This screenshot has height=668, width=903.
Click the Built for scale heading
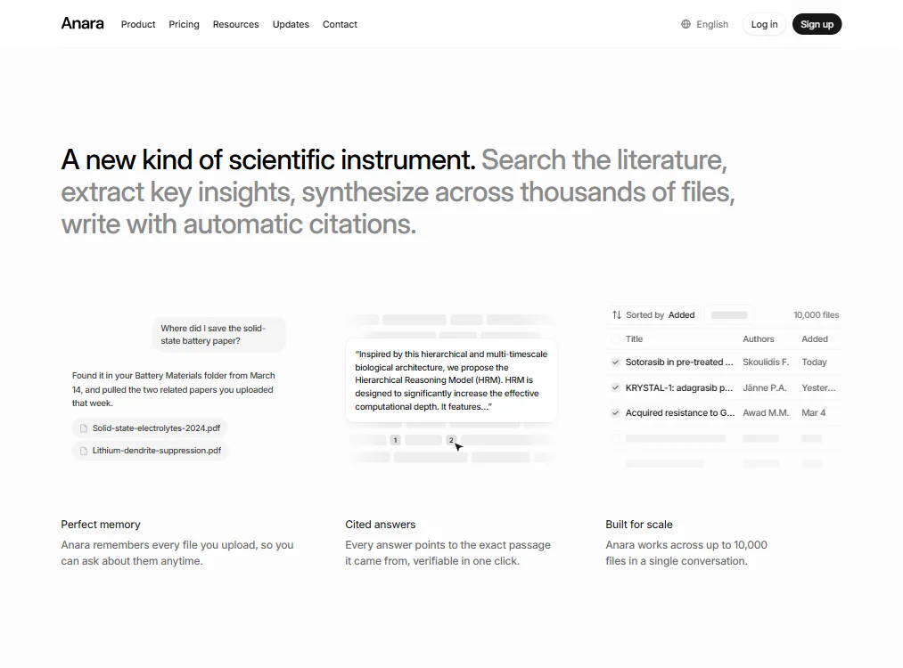(x=638, y=525)
